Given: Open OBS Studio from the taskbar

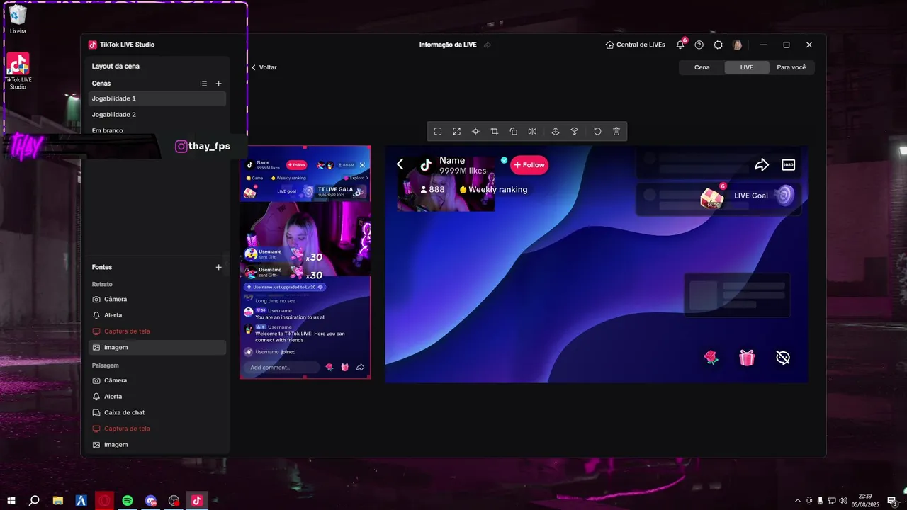Looking at the screenshot, I should 174,500.
